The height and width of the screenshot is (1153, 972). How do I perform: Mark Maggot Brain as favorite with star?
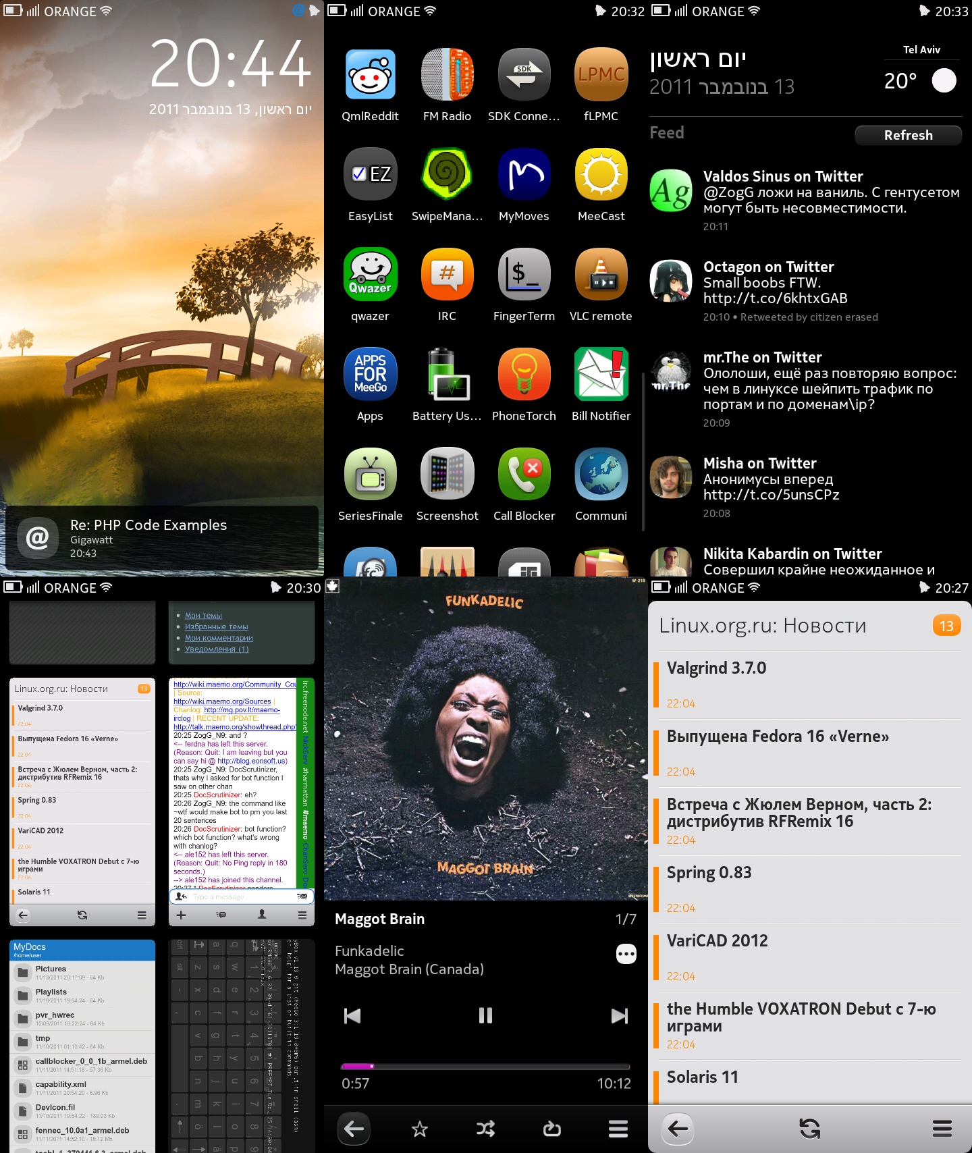pyautogui.click(x=419, y=1128)
